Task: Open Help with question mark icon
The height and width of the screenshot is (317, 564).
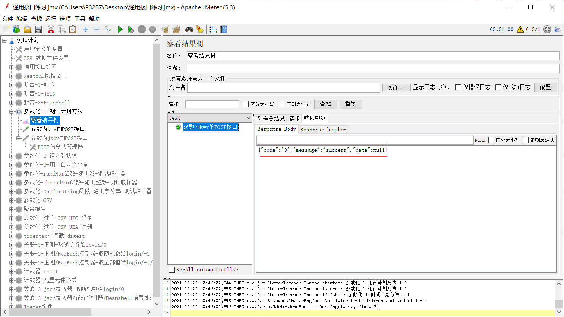Action: pos(223,29)
